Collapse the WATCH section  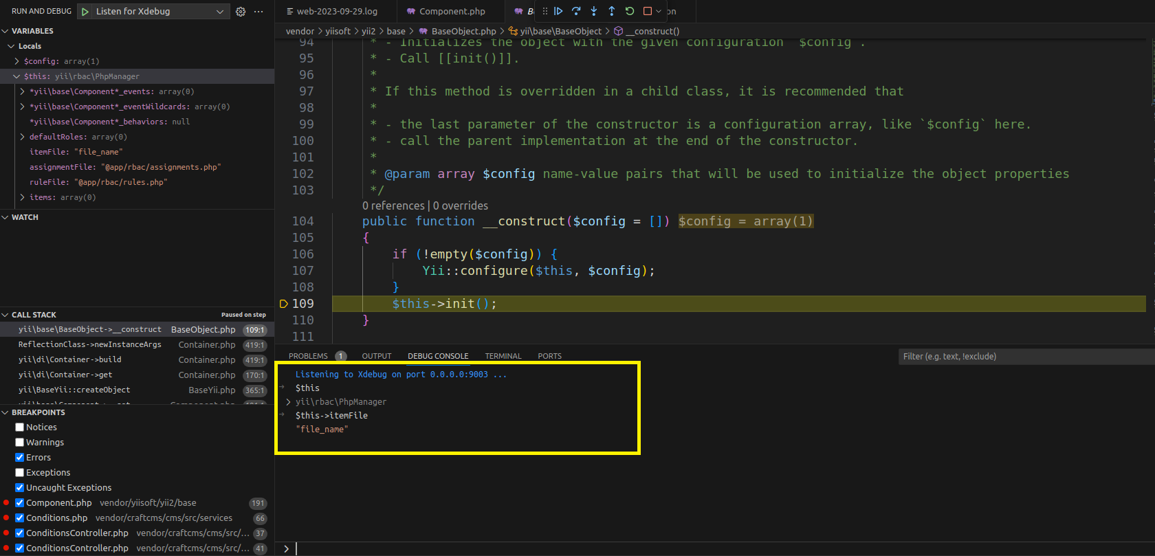coord(5,217)
